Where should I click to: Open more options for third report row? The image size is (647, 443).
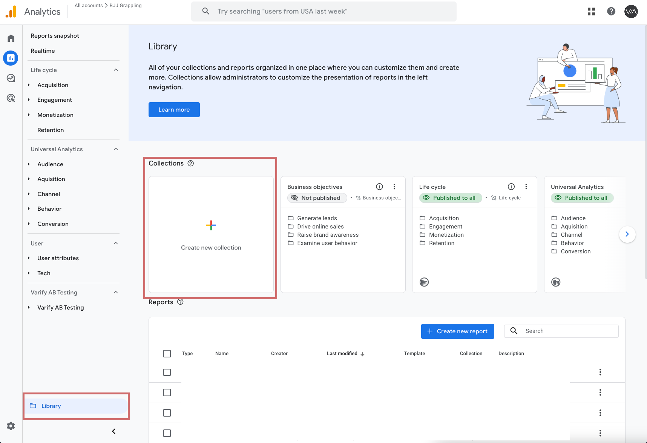[x=600, y=413]
